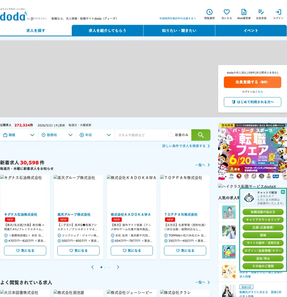Open the 会員登録 pencil-list icon
The height and width of the screenshot is (297, 287).
261,12
